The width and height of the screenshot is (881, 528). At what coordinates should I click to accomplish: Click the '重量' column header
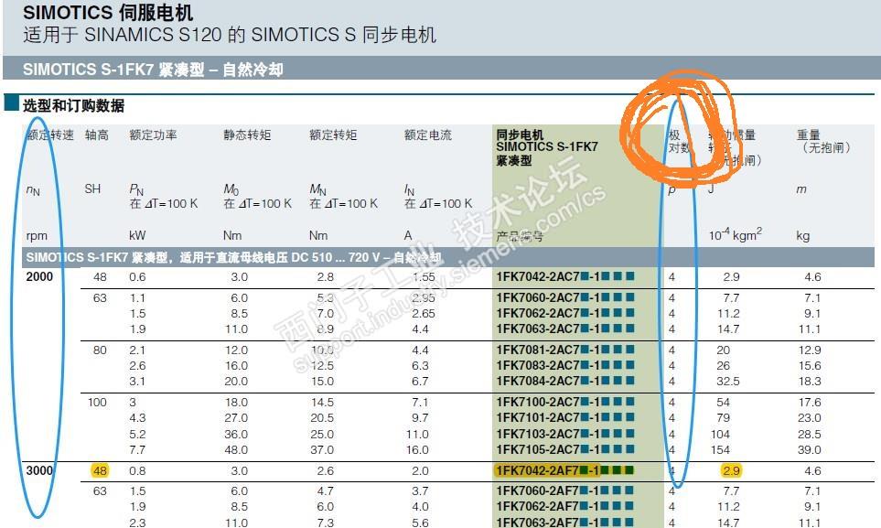809,135
